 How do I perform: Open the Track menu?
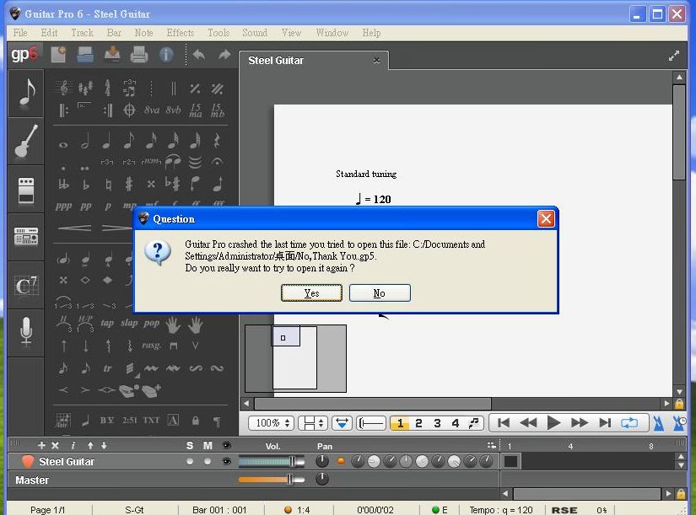[x=82, y=33]
